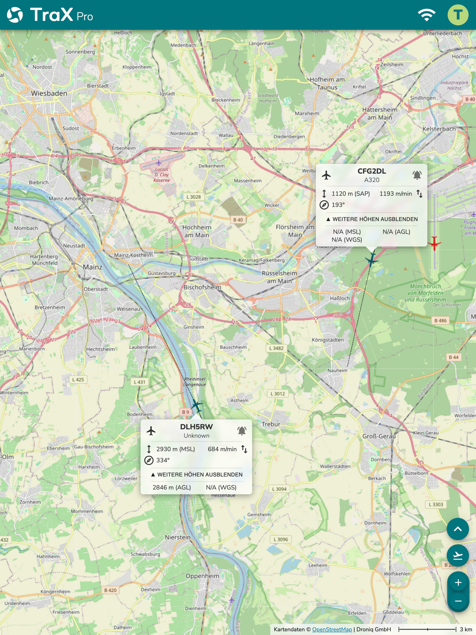This screenshot has width=476, height=635.
Task: Select the red aircraft marker on map
Action: 434,243
